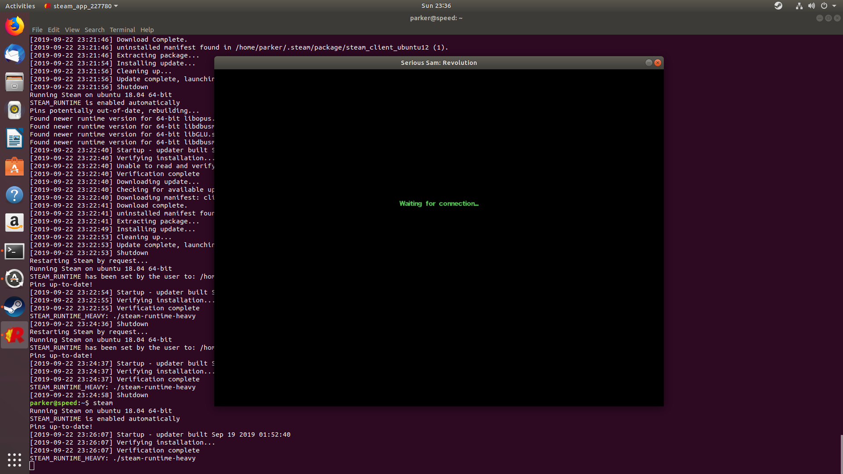Click the 'Pins potentially out-of-date, rebuilding...' line
843x474 pixels.
[x=115, y=111]
